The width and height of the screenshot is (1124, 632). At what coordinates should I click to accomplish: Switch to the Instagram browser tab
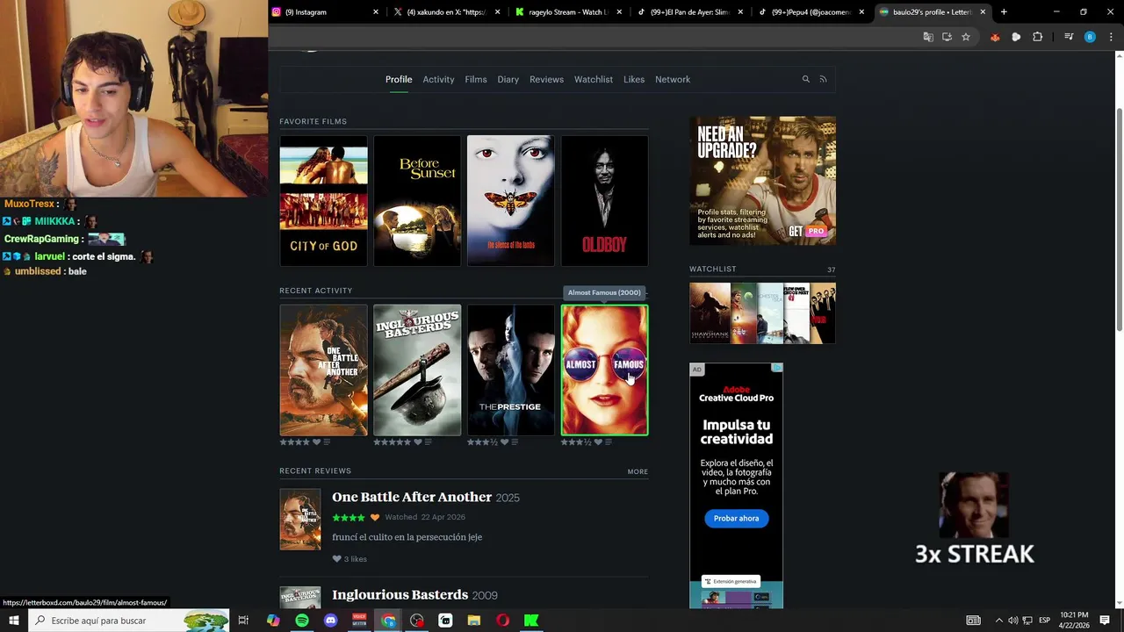(x=325, y=12)
